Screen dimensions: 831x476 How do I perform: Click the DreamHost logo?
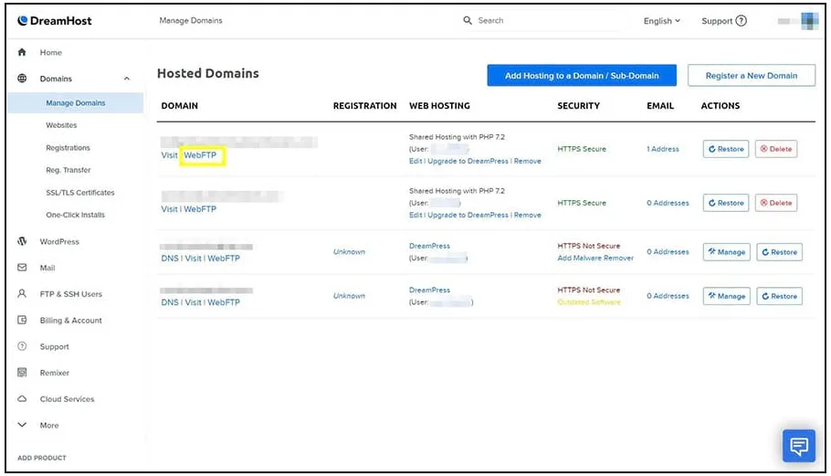[x=54, y=21]
